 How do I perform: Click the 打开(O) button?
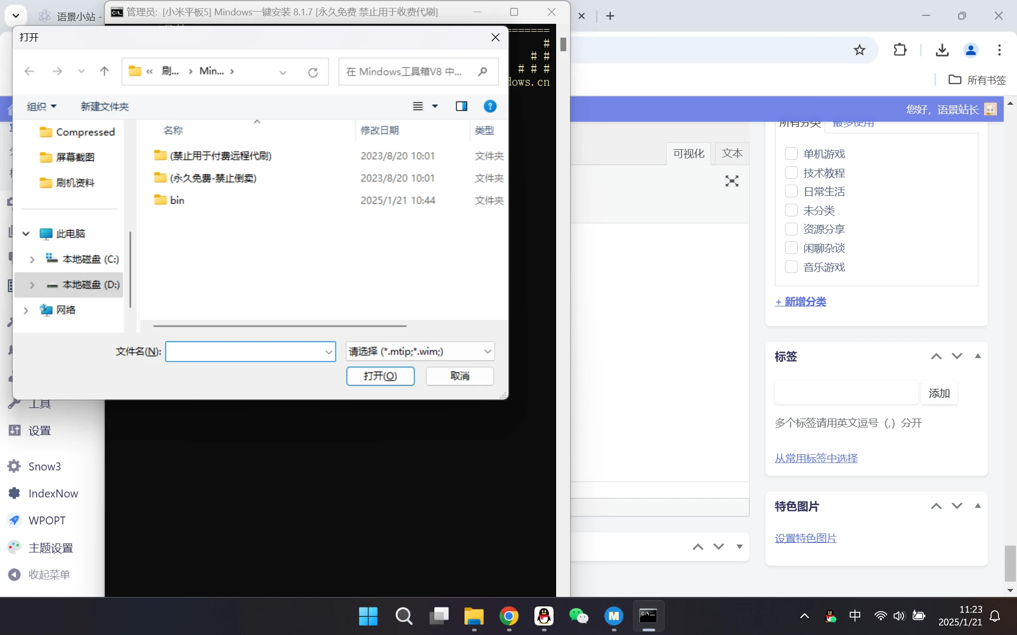(x=380, y=376)
